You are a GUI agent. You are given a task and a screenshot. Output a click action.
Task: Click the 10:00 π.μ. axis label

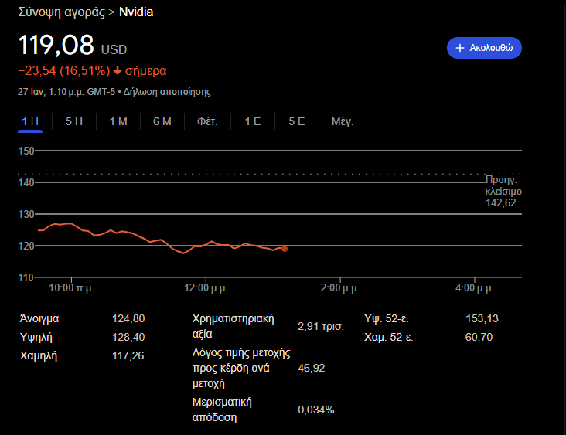(x=71, y=288)
